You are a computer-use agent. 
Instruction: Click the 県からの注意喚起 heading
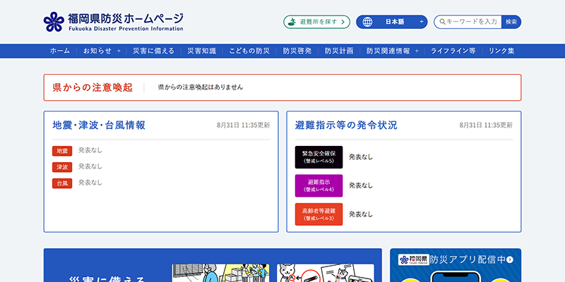(93, 87)
